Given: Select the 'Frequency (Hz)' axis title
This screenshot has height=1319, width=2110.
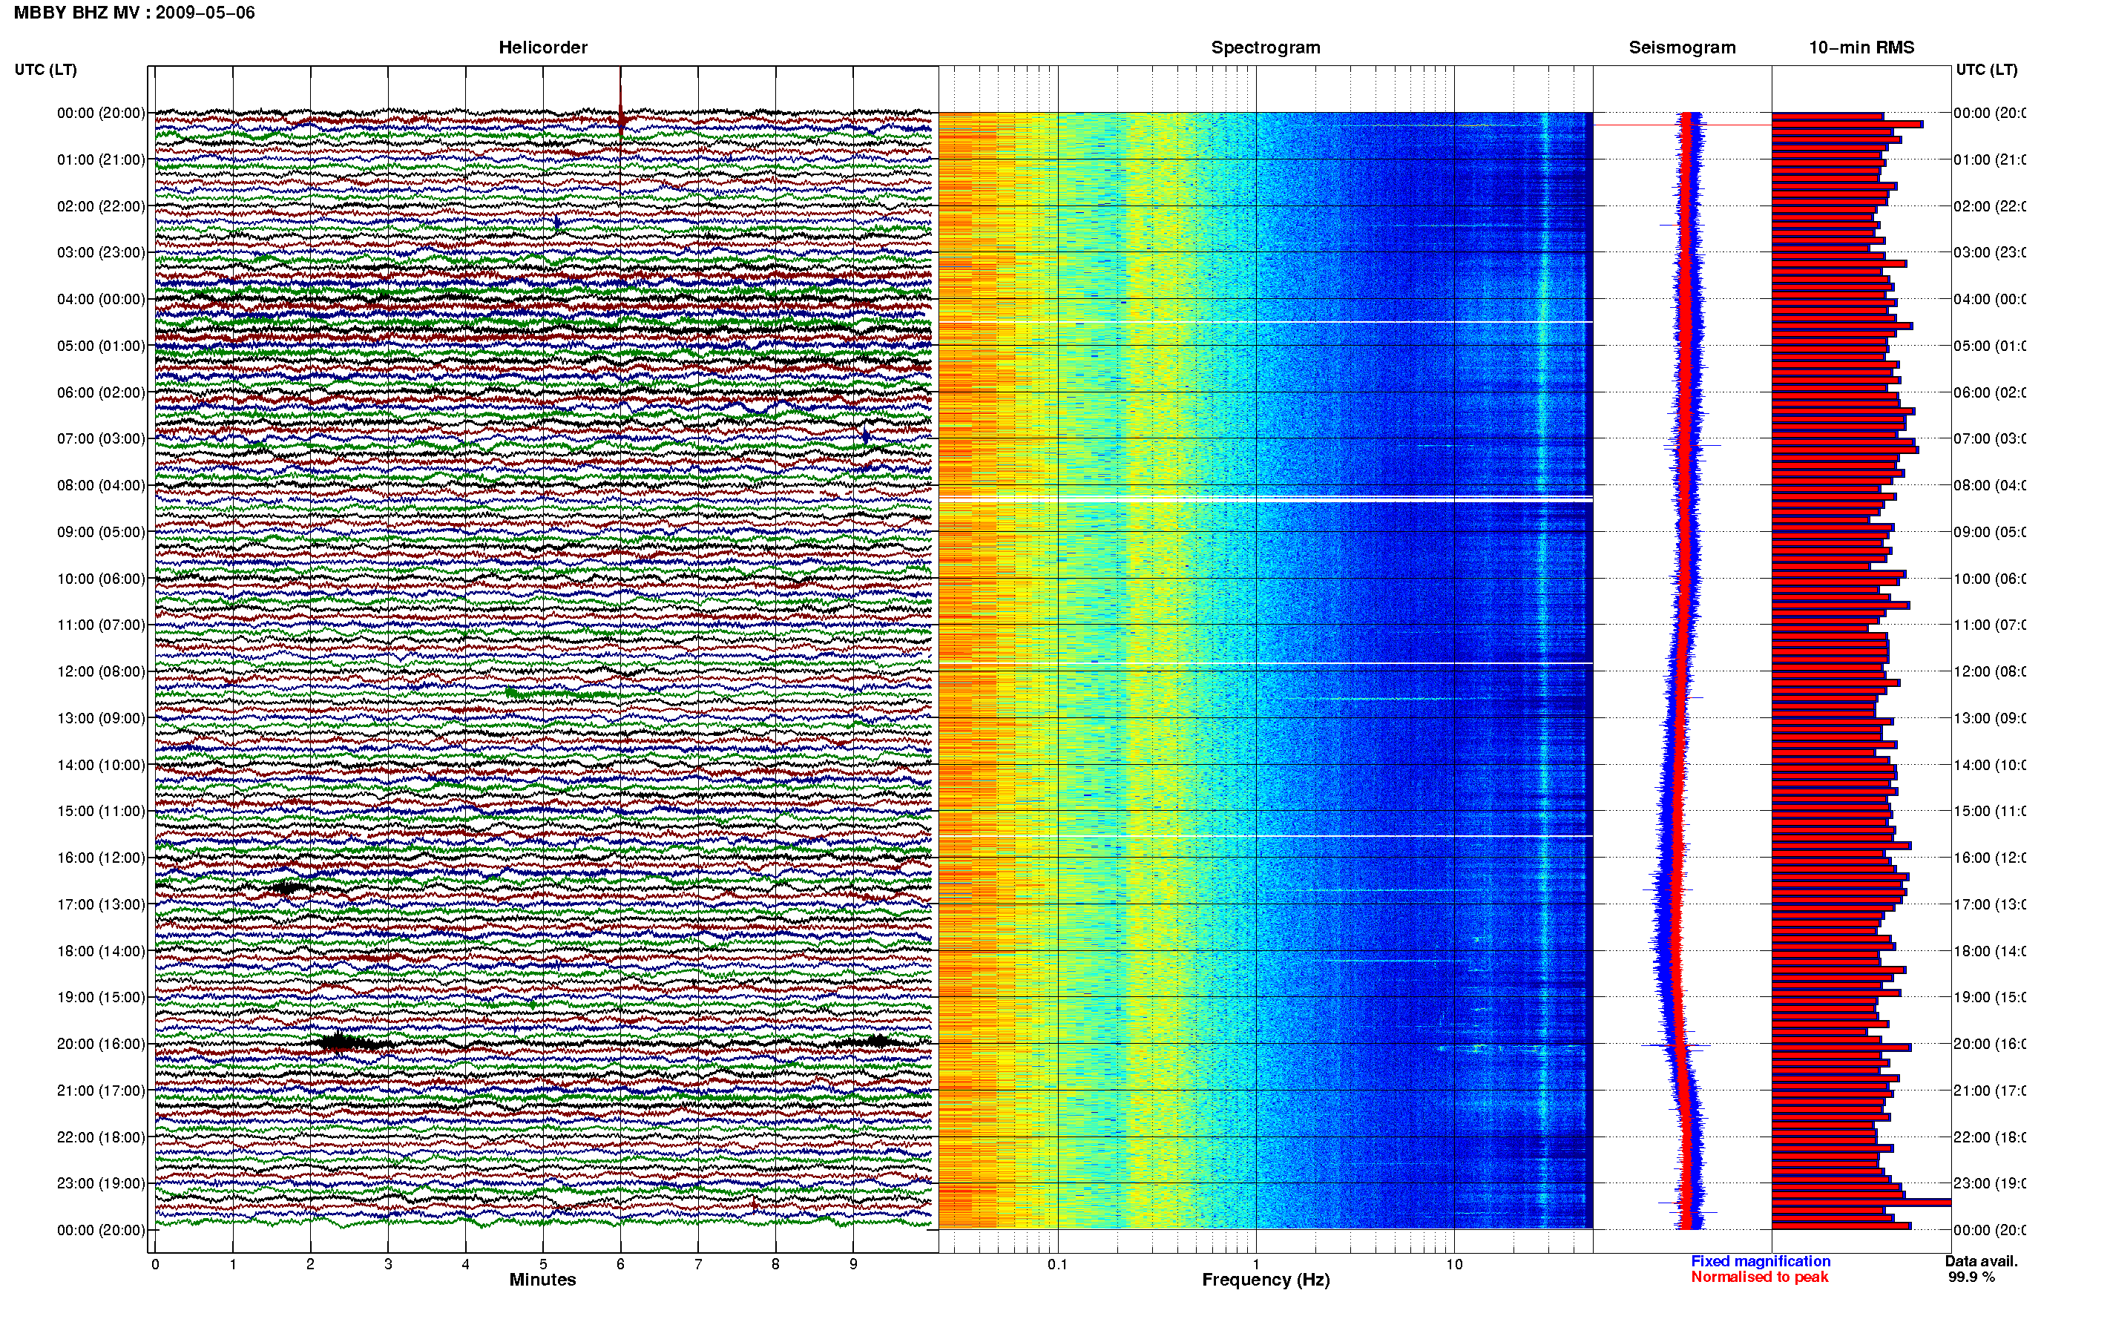Looking at the screenshot, I should point(1266,1280).
